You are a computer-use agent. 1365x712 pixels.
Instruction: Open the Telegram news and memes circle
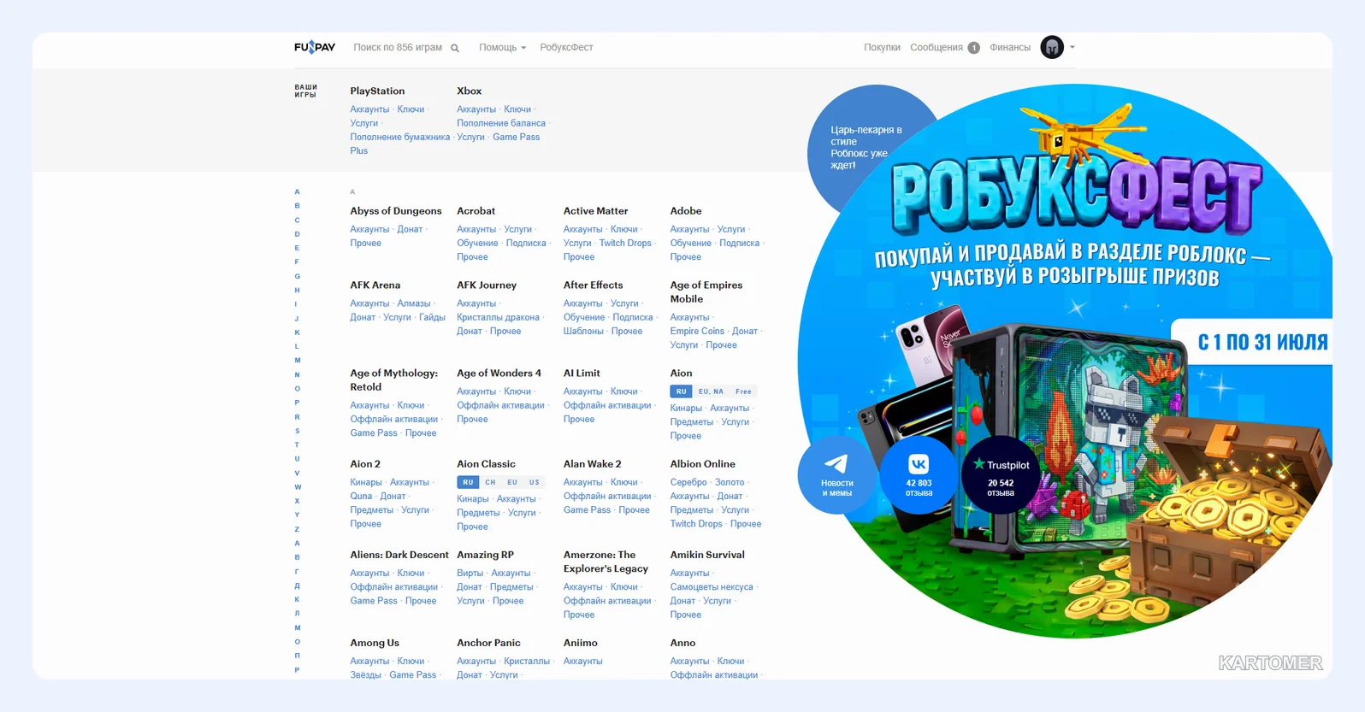(x=836, y=475)
